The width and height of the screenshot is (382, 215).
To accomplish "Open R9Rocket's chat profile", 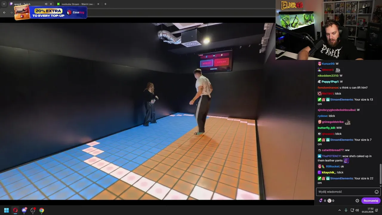I will click(332, 166).
